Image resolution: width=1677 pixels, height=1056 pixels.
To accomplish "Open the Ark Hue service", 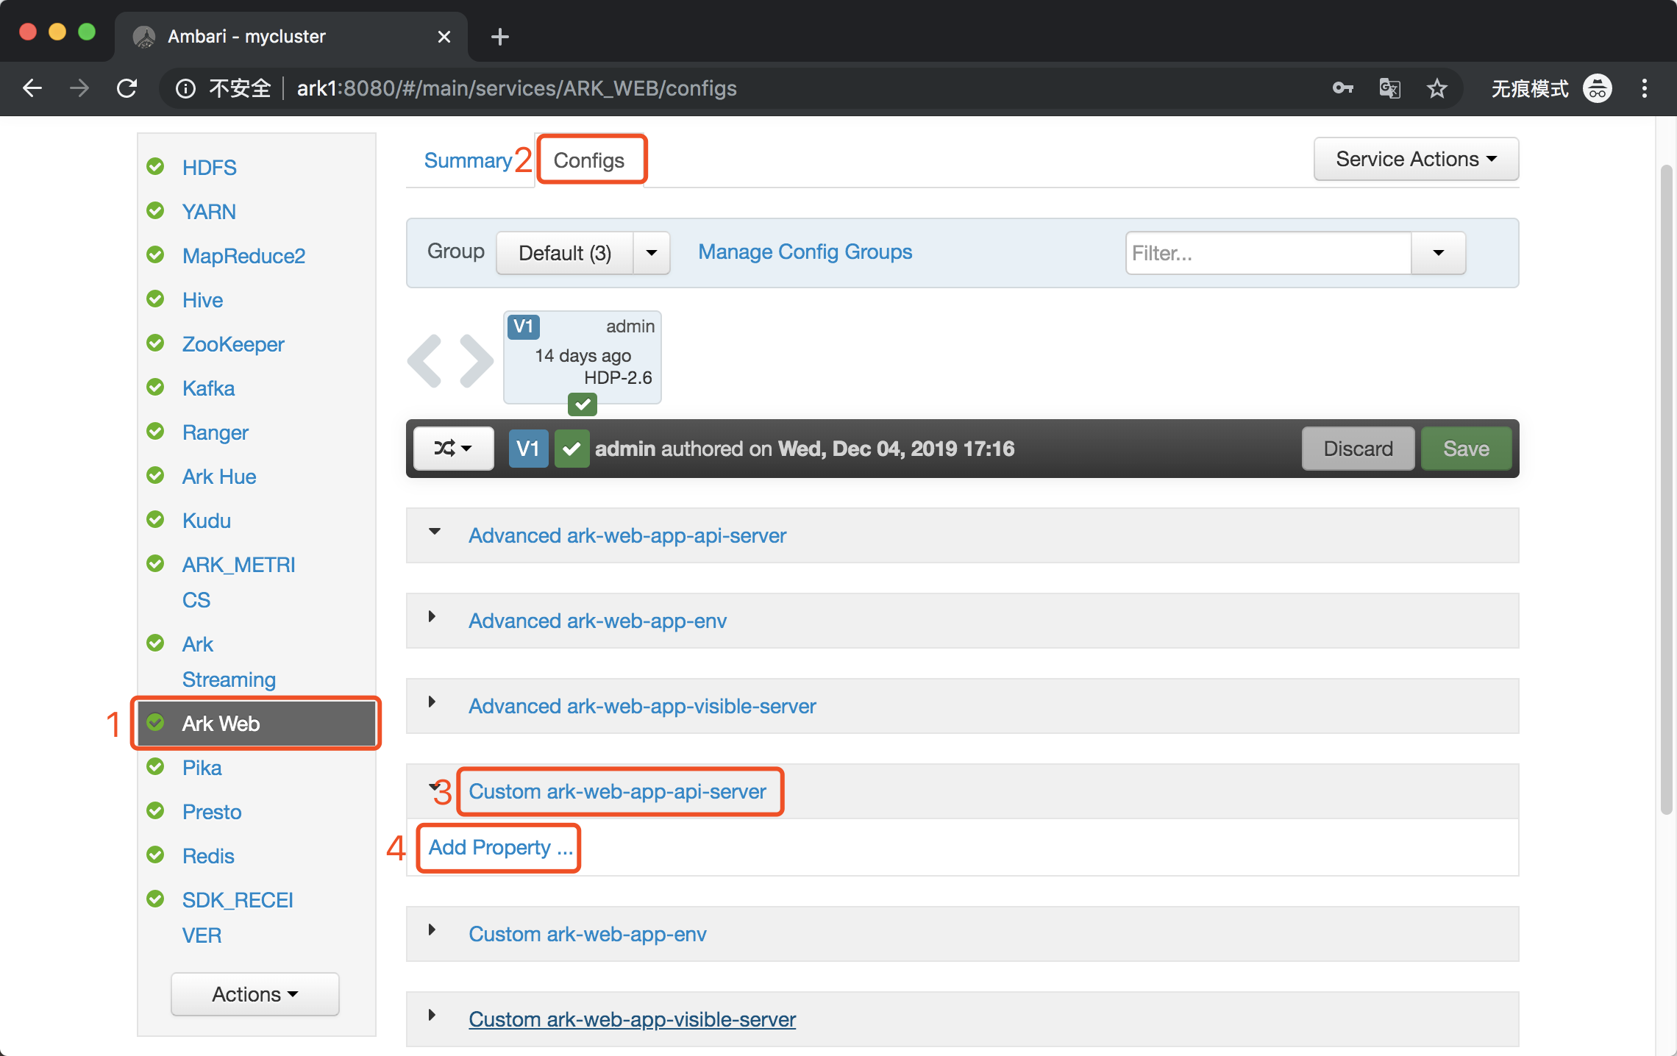I will point(219,477).
